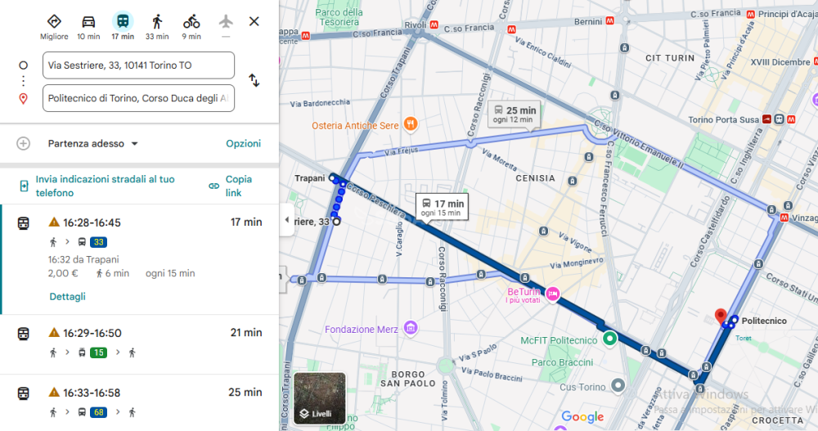The height and width of the screenshot is (431, 818).
Task: Click the Cus Torino marker
Action: [618, 385]
